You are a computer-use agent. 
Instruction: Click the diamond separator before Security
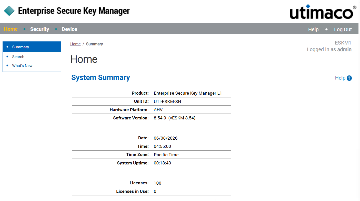[x=25, y=29]
